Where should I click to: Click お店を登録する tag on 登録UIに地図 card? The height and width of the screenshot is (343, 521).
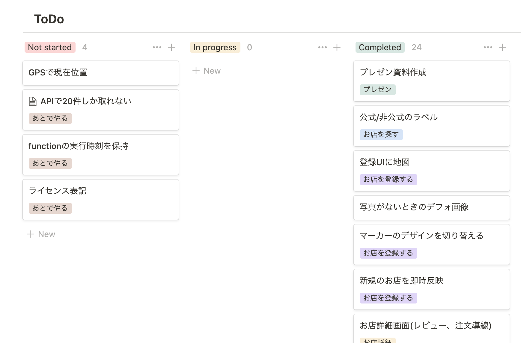click(x=388, y=179)
